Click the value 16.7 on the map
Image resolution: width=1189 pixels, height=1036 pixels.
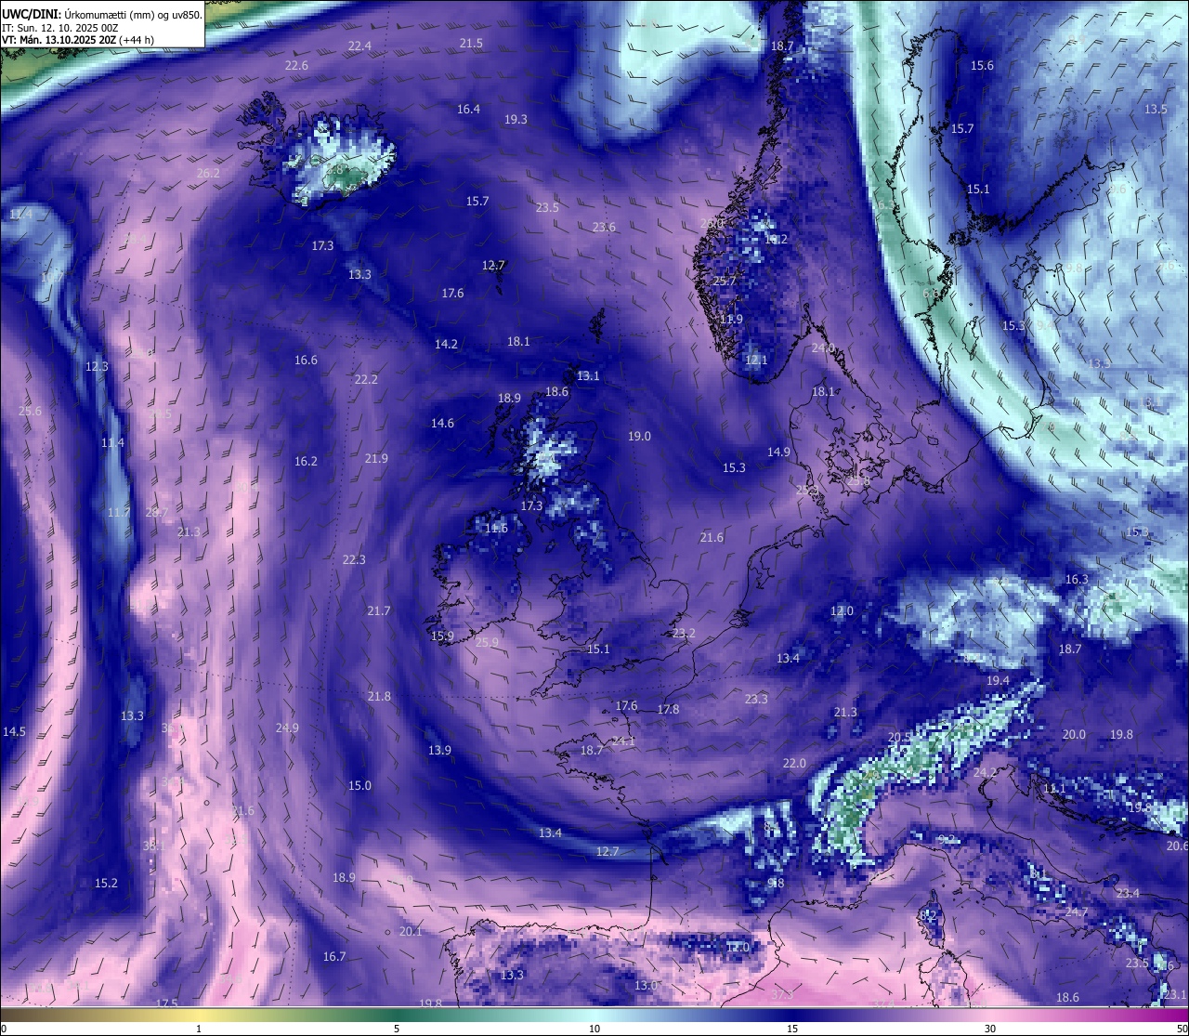[x=334, y=956]
